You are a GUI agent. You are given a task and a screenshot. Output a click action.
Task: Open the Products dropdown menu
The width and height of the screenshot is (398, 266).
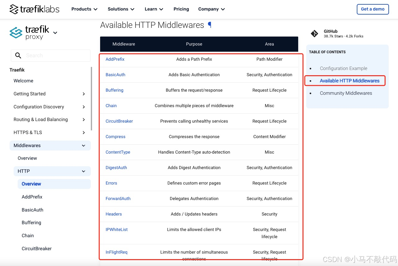click(84, 9)
